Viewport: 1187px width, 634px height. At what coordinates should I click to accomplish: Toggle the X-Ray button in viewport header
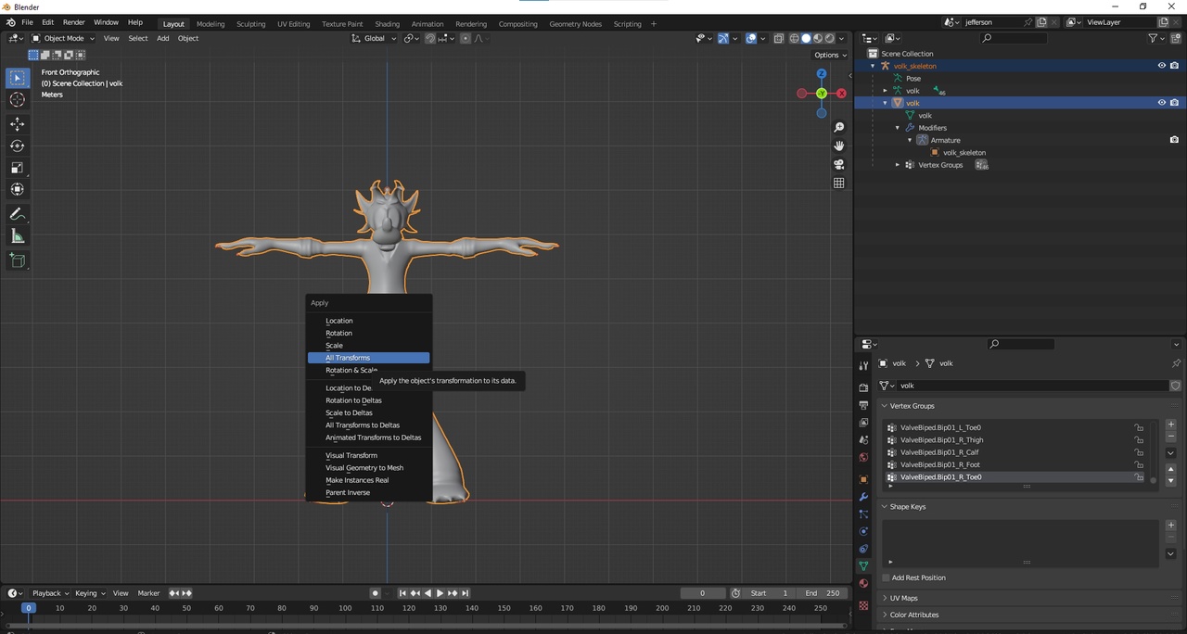[779, 38]
